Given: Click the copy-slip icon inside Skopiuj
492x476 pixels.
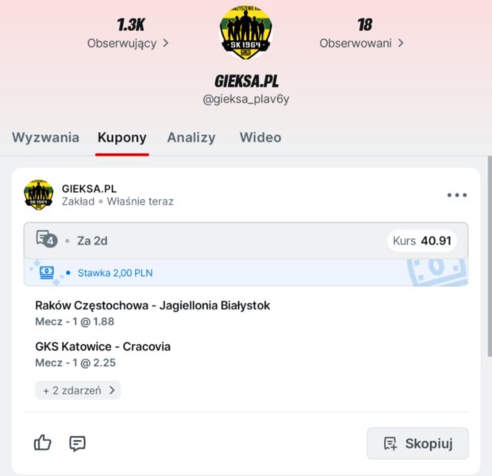Looking at the screenshot, I should click(x=390, y=443).
